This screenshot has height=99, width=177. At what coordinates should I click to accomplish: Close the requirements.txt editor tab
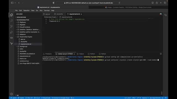click(x=81, y=14)
